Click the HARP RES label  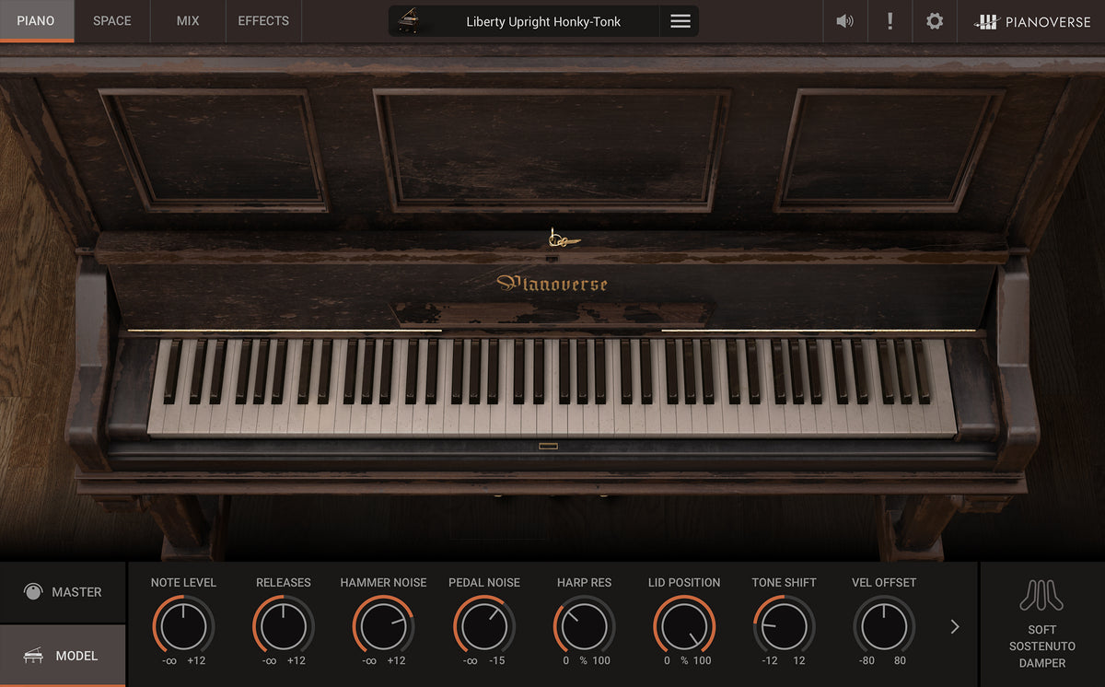tap(584, 582)
